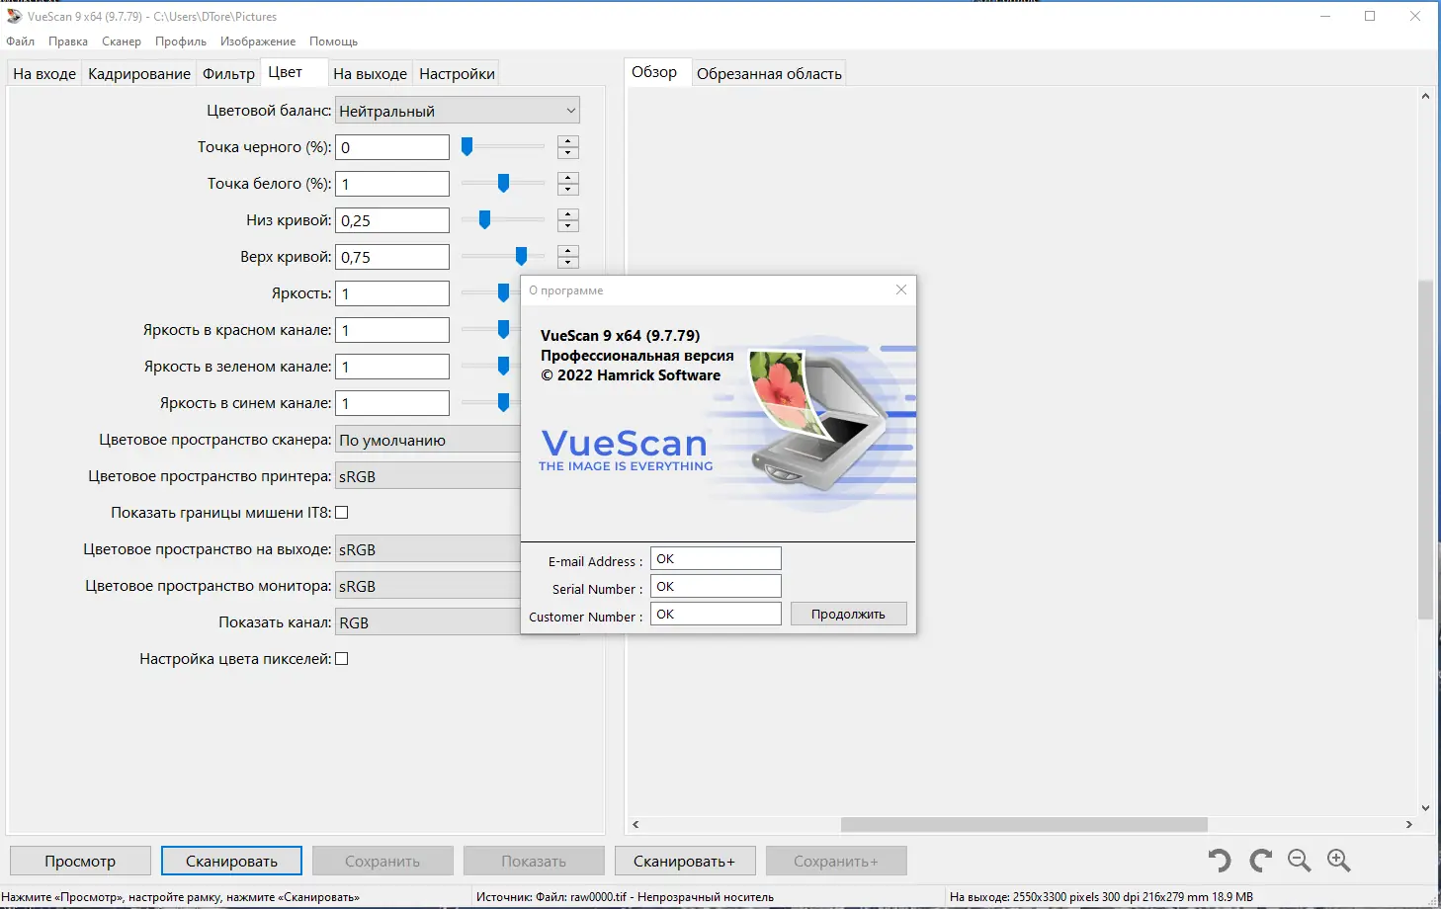Switch to the Обрезанная область tab
This screenshot has width=1441, height=909.
coord(769,72)
